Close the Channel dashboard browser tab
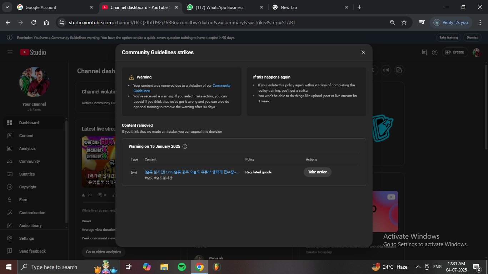This screenshot has height=274, width=488. (x=176, y=7)
